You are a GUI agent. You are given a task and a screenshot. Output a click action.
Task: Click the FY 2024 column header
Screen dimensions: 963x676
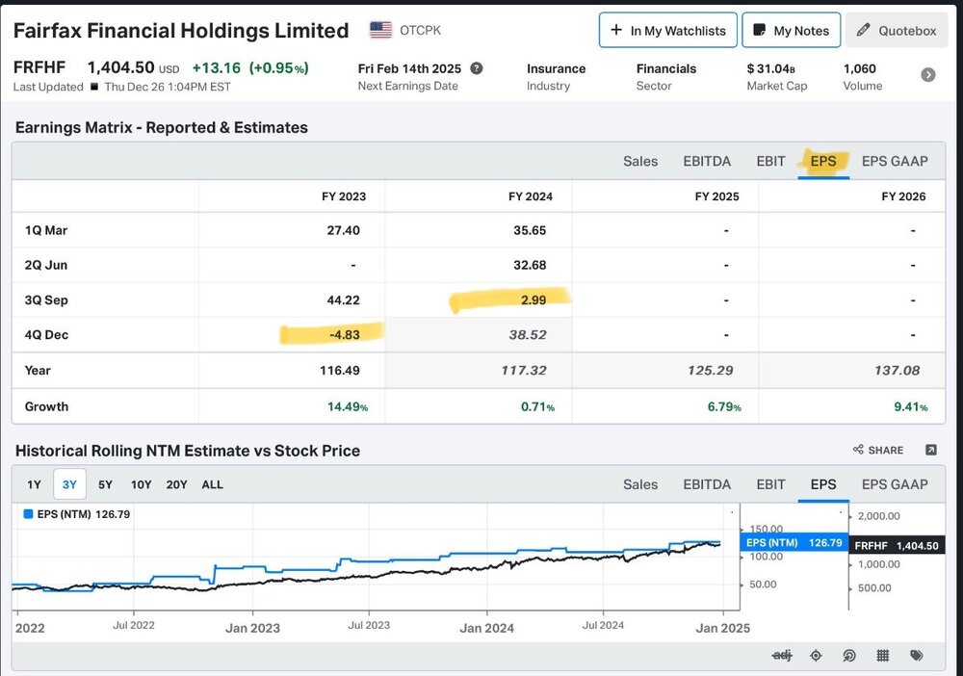(530, 196)
